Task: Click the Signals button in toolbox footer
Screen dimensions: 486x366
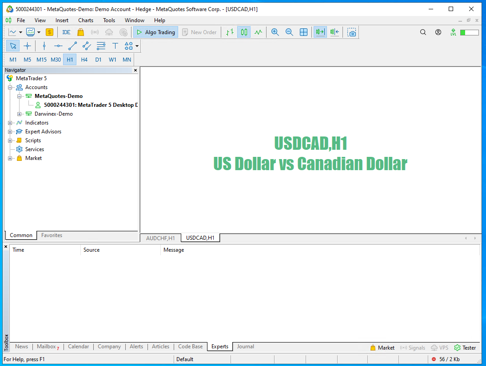Action: 413,348
